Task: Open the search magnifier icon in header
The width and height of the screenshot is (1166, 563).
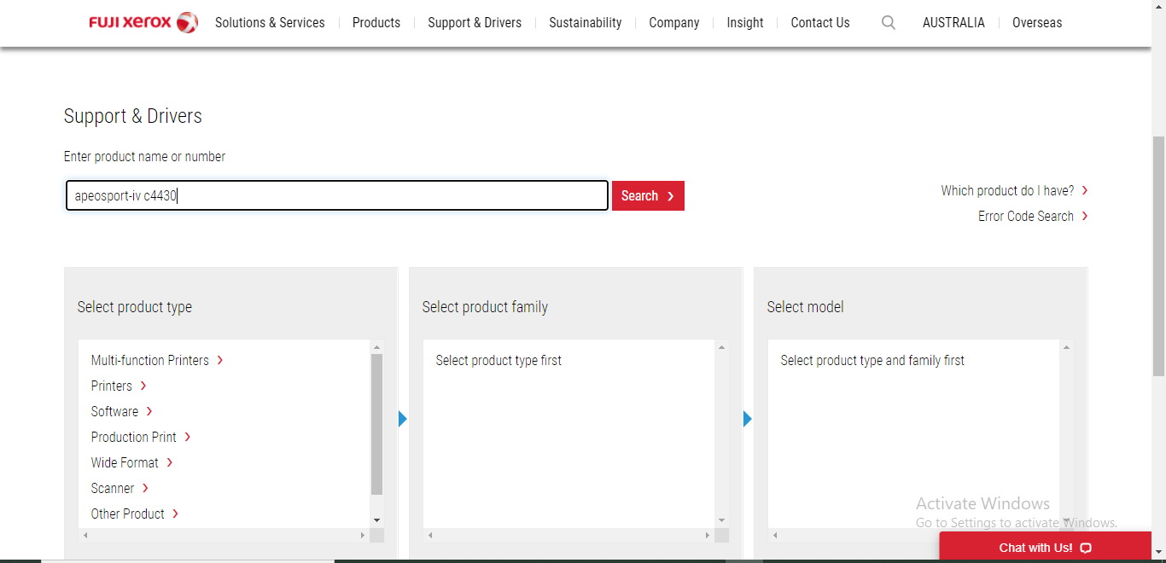Action: (x=889, y=23)
